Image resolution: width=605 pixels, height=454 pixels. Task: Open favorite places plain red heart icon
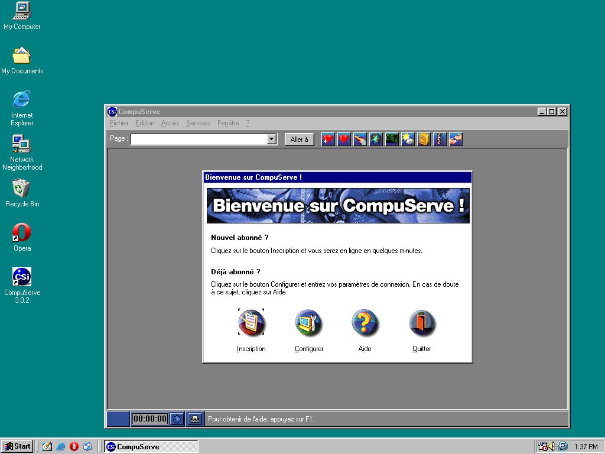344,139
